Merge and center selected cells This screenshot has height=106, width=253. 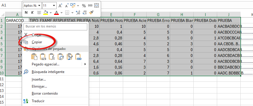96,6
